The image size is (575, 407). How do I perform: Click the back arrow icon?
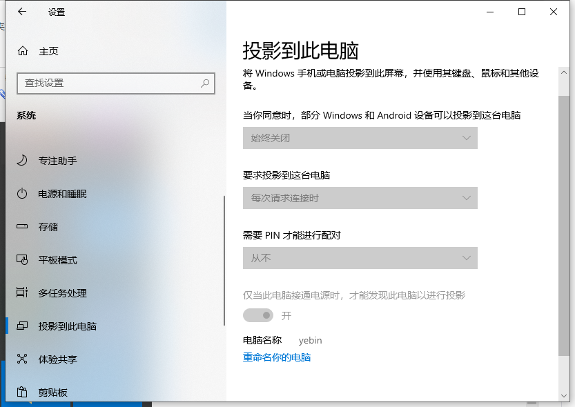click(22, 12)
